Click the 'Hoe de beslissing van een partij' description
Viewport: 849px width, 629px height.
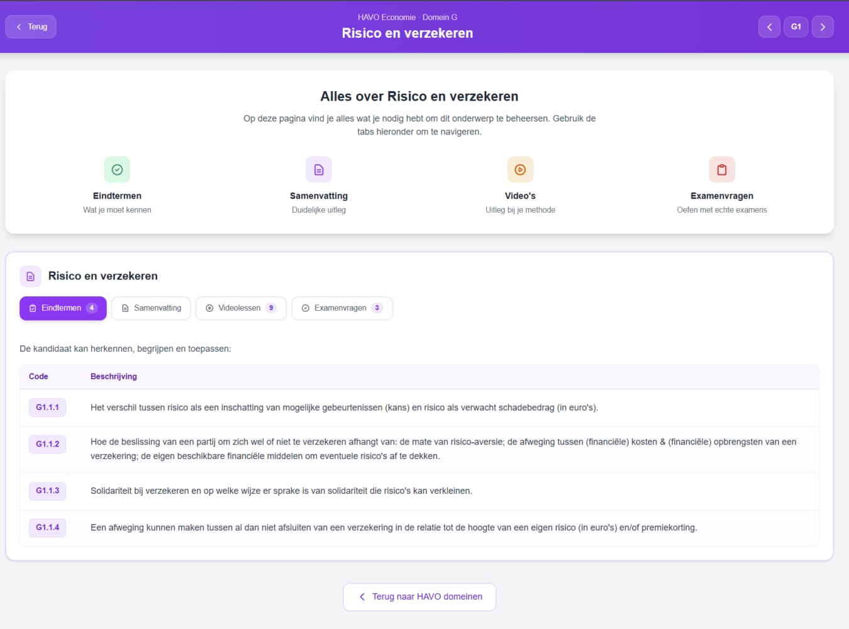point(443,449)
